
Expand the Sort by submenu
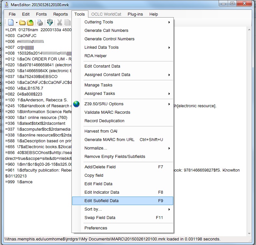coord(122,209)
